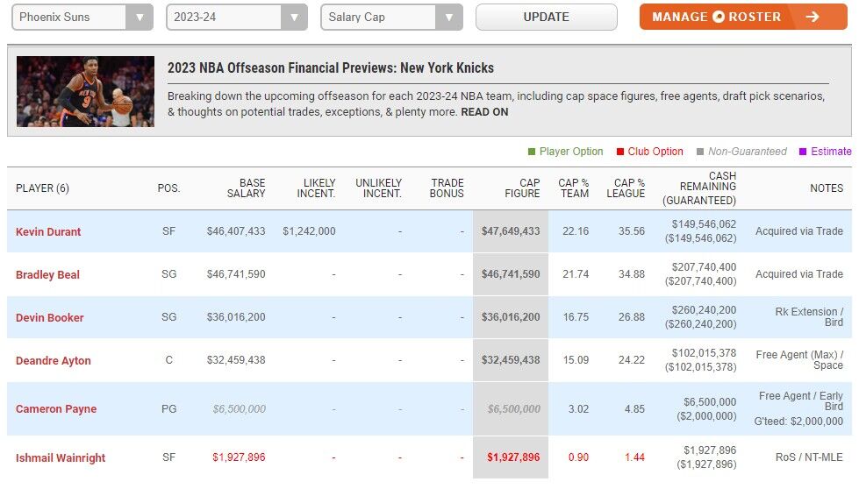Expand the 2023-24 season dropdown
Viewport: 859px width, 489px height.
pyautogui.click(x=236, y=18)
